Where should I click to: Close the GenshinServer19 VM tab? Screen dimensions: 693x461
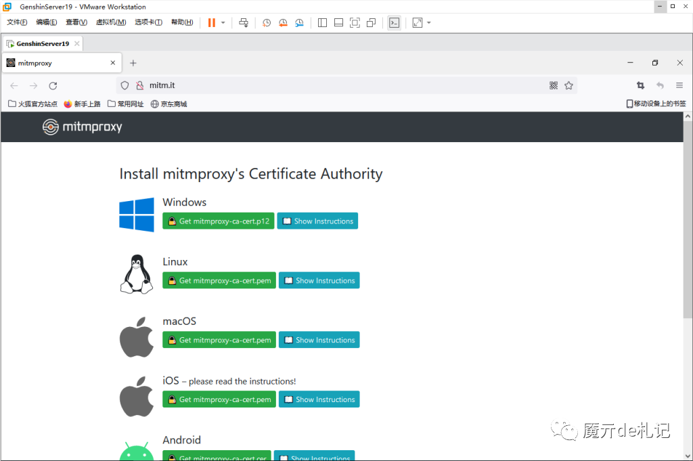(77, 43)
